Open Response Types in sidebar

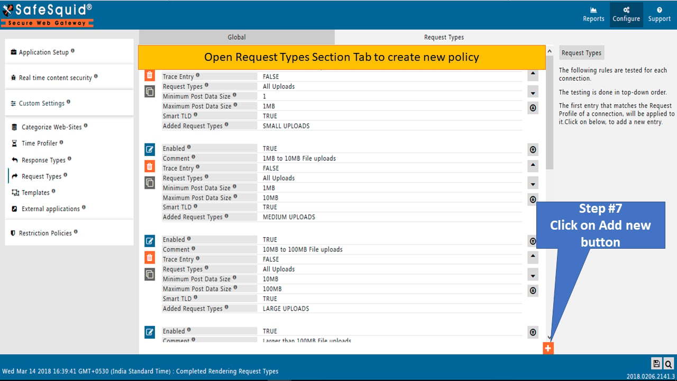[43, 160]
